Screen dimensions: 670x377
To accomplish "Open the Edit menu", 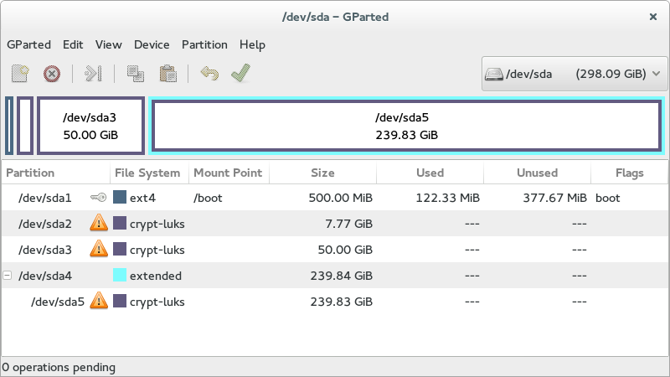I will 73,44.
